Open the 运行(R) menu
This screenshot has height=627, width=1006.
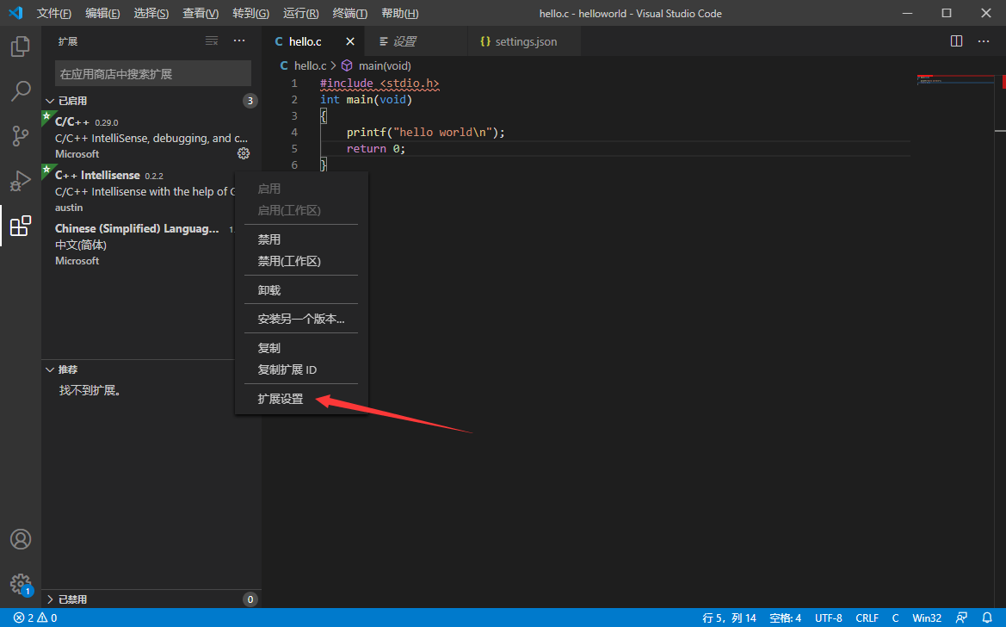click(x=301, y=14)
